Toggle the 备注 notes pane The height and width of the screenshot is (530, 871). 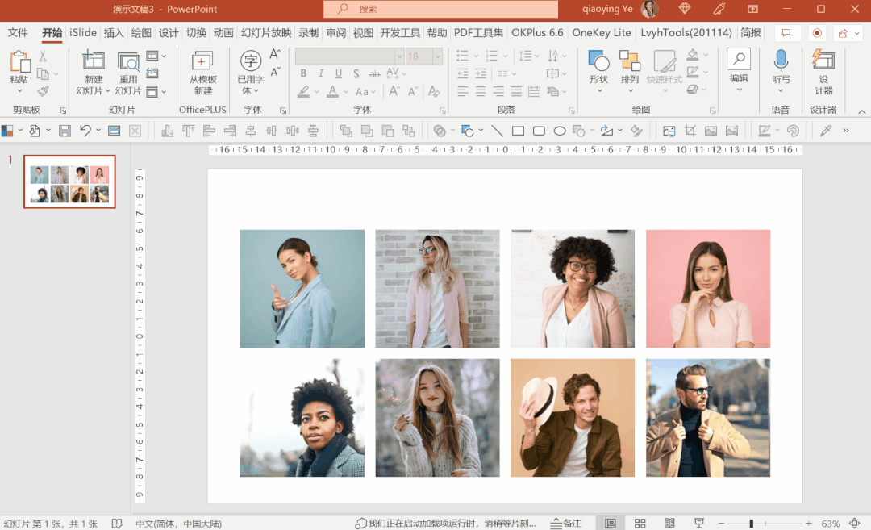(x=565, y=524)
